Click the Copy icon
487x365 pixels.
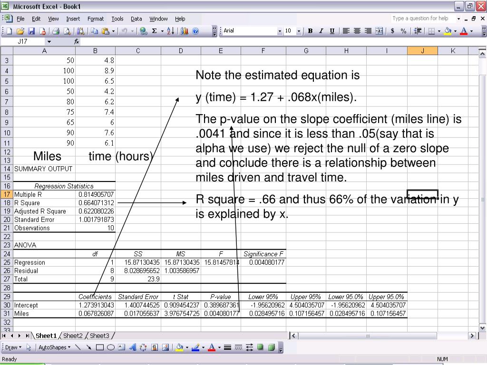[95, 31]
